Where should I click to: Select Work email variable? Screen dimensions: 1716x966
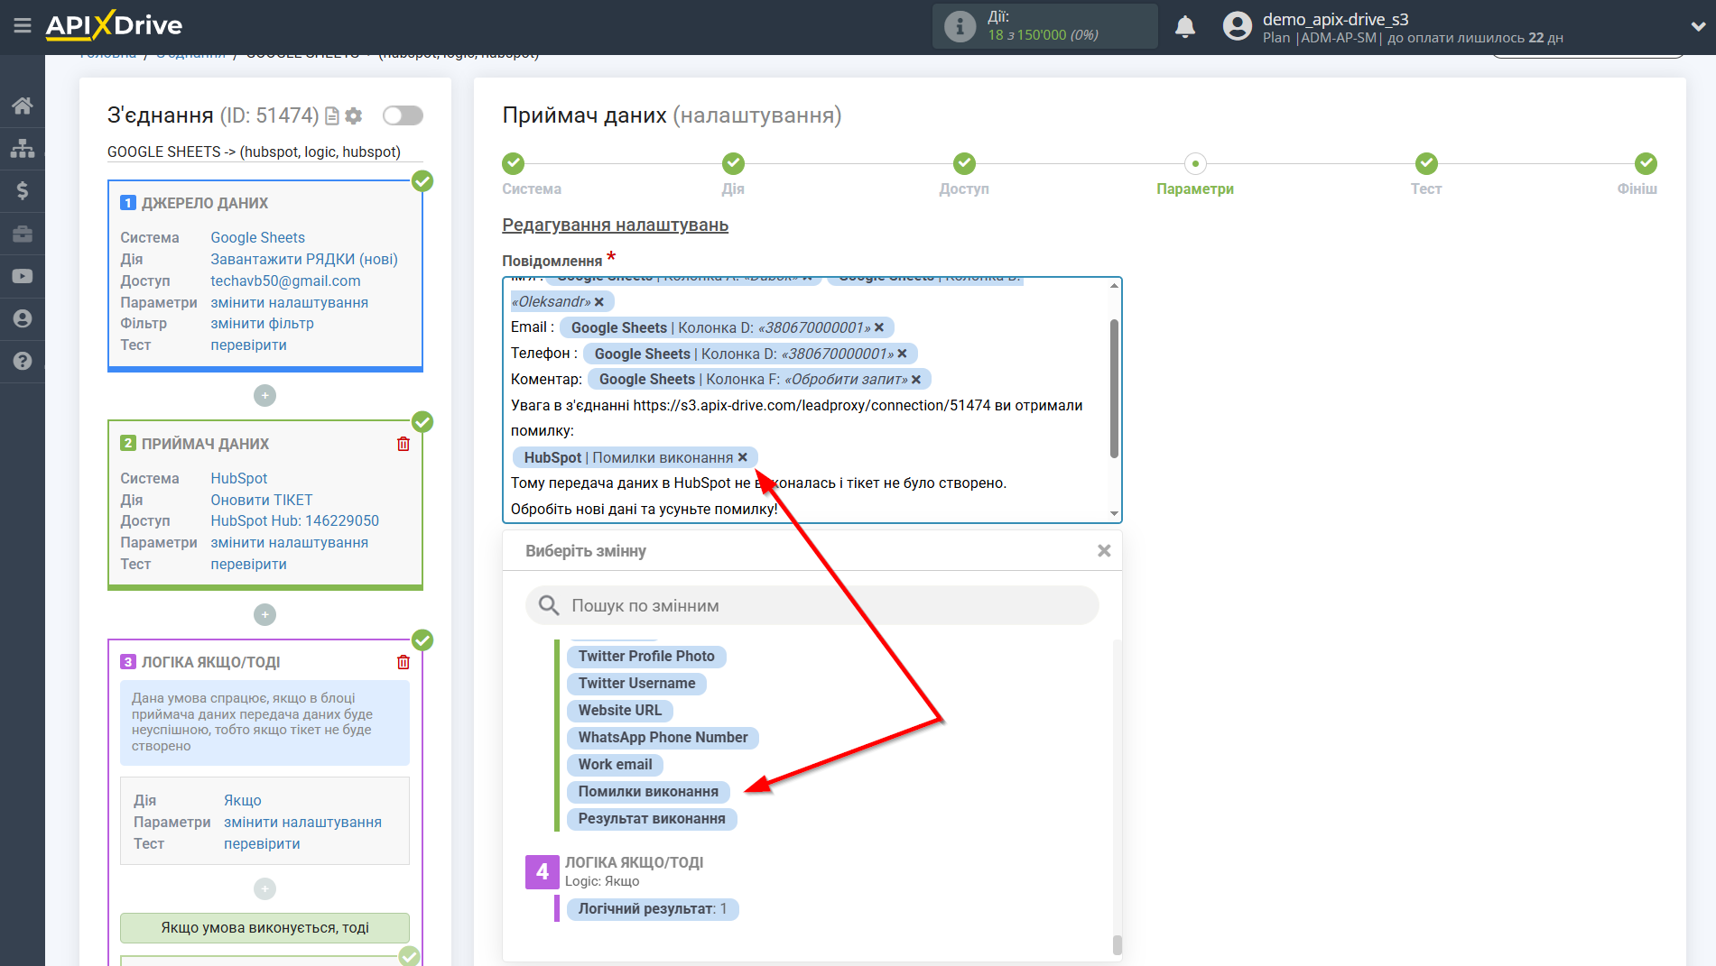pyautogui.click(x=615, y=764)
